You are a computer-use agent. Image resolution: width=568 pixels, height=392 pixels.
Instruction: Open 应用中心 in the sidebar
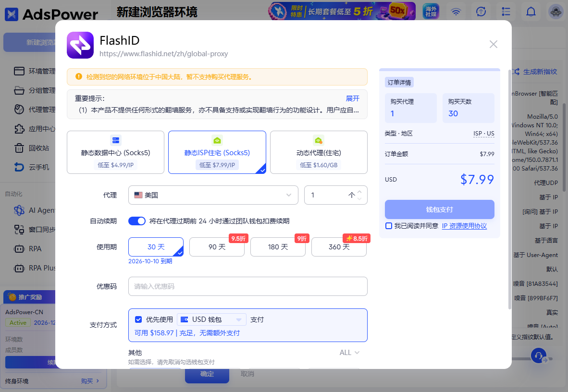(35, 129)
